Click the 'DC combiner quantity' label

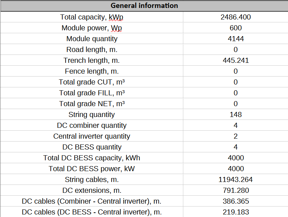point(92,125)
